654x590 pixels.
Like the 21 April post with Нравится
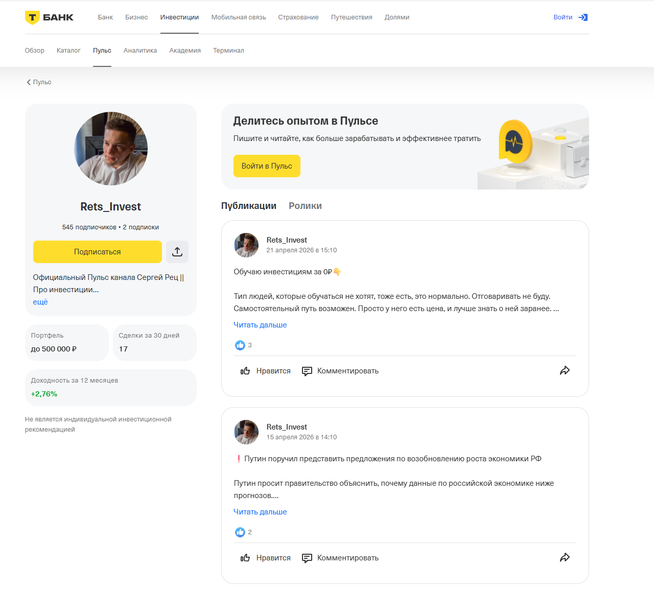pos(266,371)
